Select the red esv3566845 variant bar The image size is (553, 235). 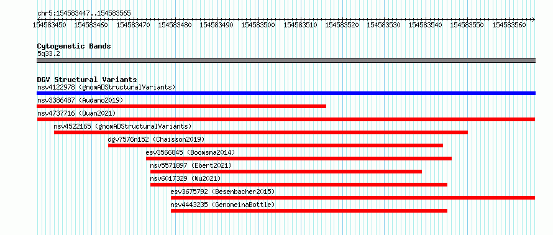coord(299,159)
